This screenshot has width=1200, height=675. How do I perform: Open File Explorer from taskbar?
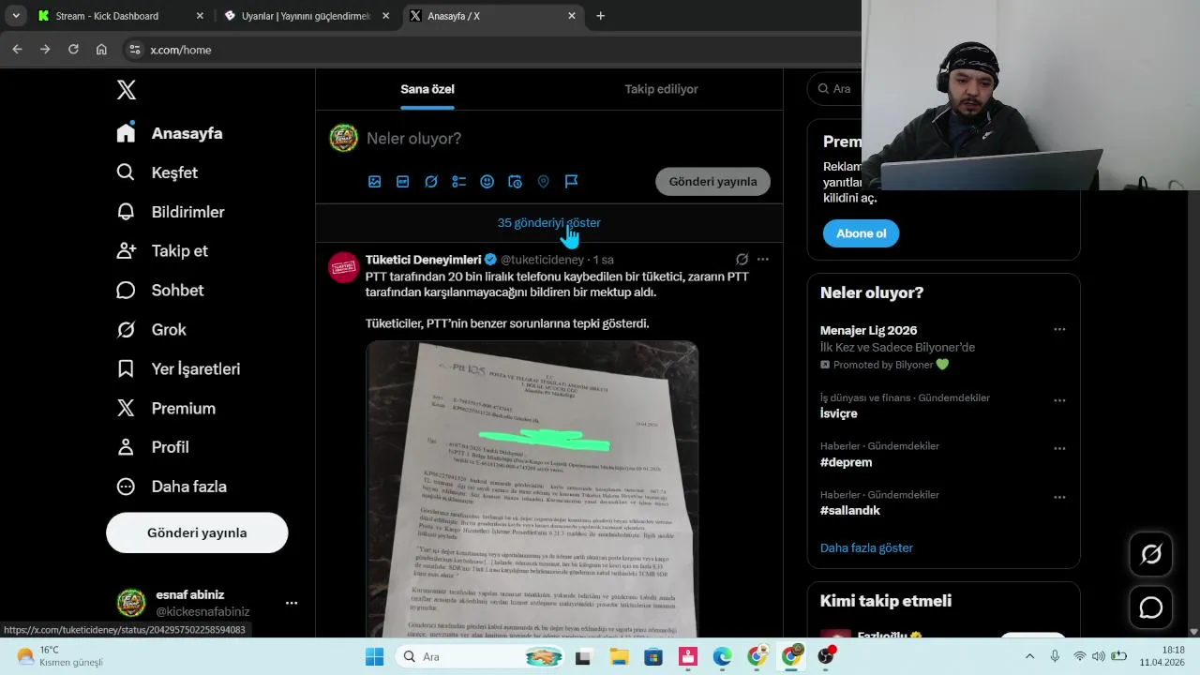pos(619,656)
